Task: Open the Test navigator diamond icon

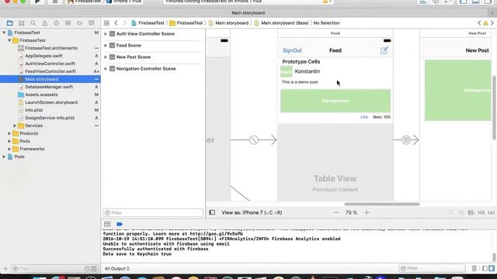Action: (x=57, y=22)
